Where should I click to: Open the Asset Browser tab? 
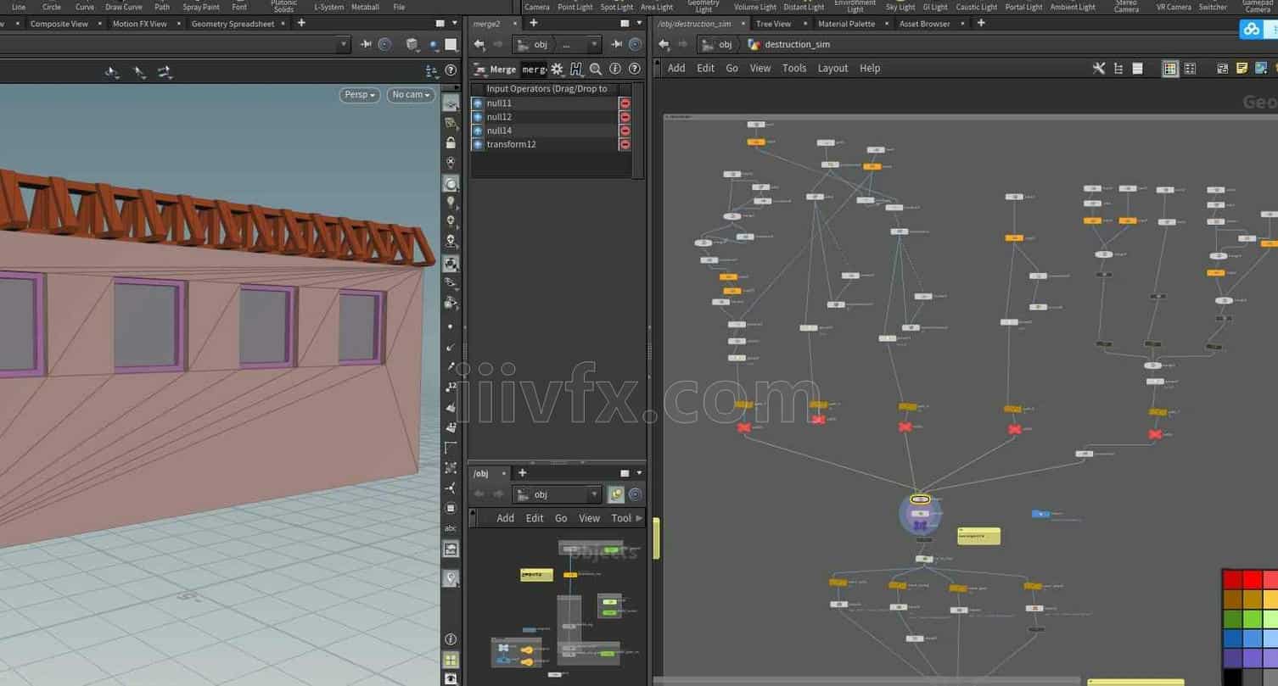(925, 24)
